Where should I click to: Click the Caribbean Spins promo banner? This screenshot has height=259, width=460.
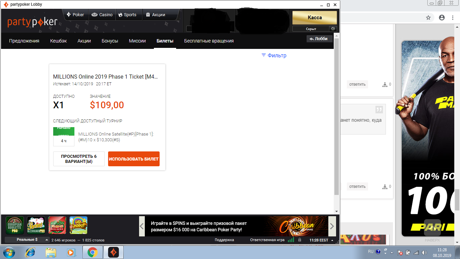coord(237,226)
